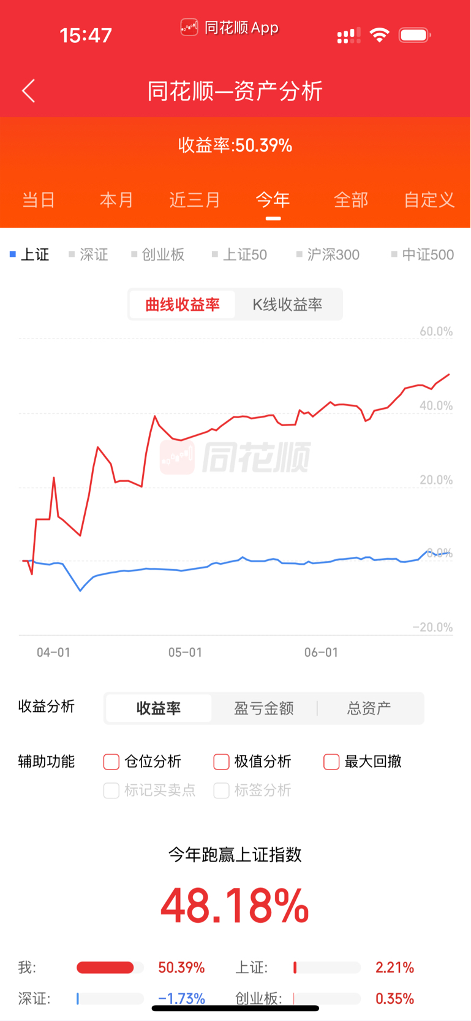Switch to the 本月 tab
Viewport: 471px width, 1021px height.
[x=116, y=200]
